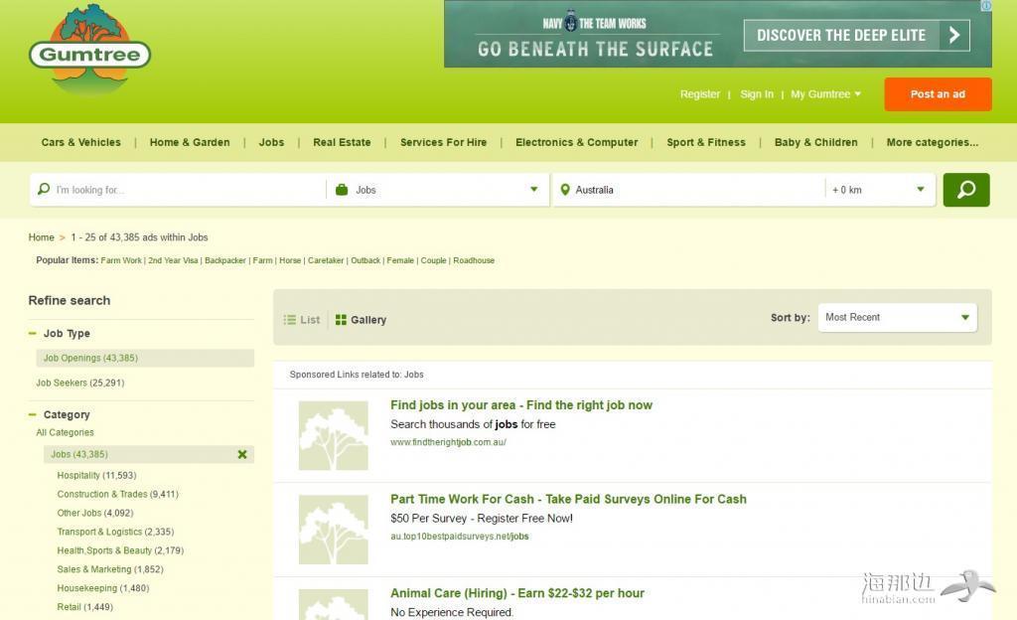This screenshot has width=1017, height=620.
Task: Switch to List view icon
Action: 289,320
